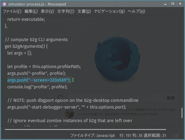
Task: Click the selected line with --screen=320x569
Action: 39,80
